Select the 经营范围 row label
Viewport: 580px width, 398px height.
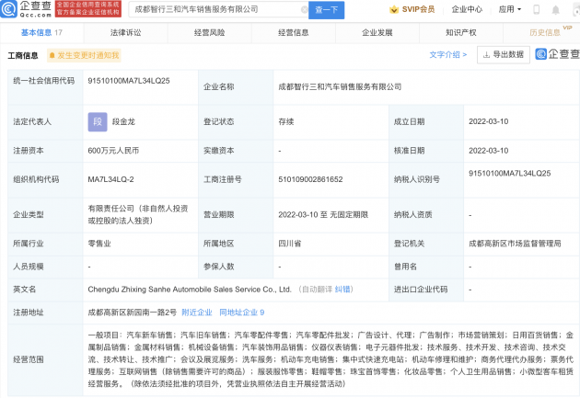click(x=29, y=359)
